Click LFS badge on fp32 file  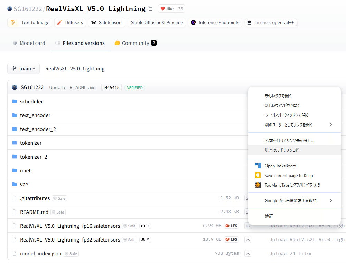pos(231,239)
